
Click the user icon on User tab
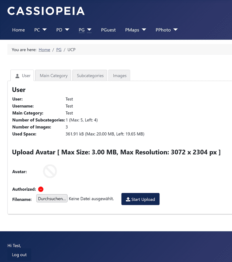(17, 76)
